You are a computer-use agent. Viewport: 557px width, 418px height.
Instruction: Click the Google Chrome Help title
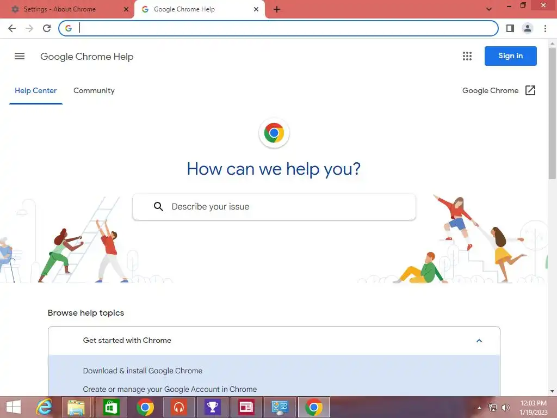[x=86, y=57]
